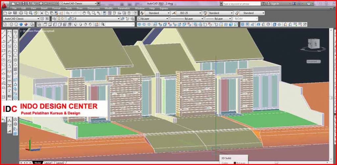Toggle the layer on/off lightbulb icon
This screenshot has height=165, width=337.
click(x=59, y=19)
